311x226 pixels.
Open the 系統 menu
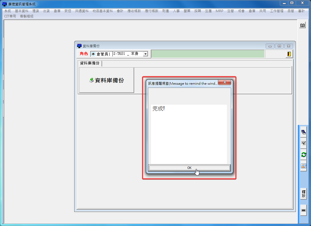[8, 11]
